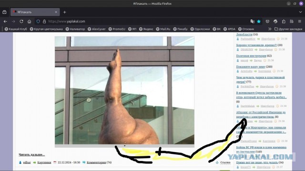Image resolution: width=305 pixels, height=171 pixels.
Task: Click the Forward navigation arrow
Action: click(13, 21)
